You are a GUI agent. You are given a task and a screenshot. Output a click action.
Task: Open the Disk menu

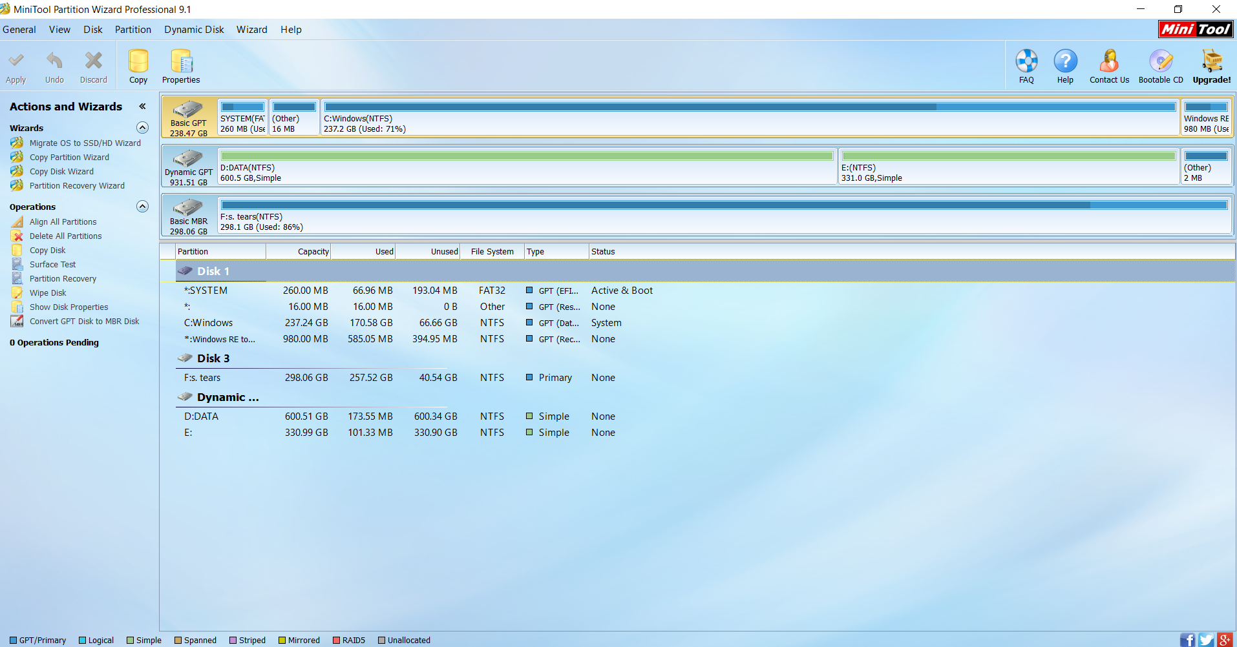(93, 30)
